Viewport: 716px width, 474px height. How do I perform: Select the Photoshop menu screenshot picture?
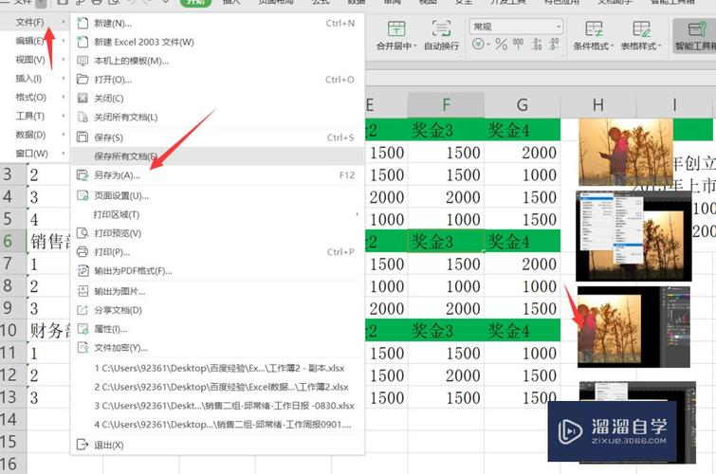point(633,236)
